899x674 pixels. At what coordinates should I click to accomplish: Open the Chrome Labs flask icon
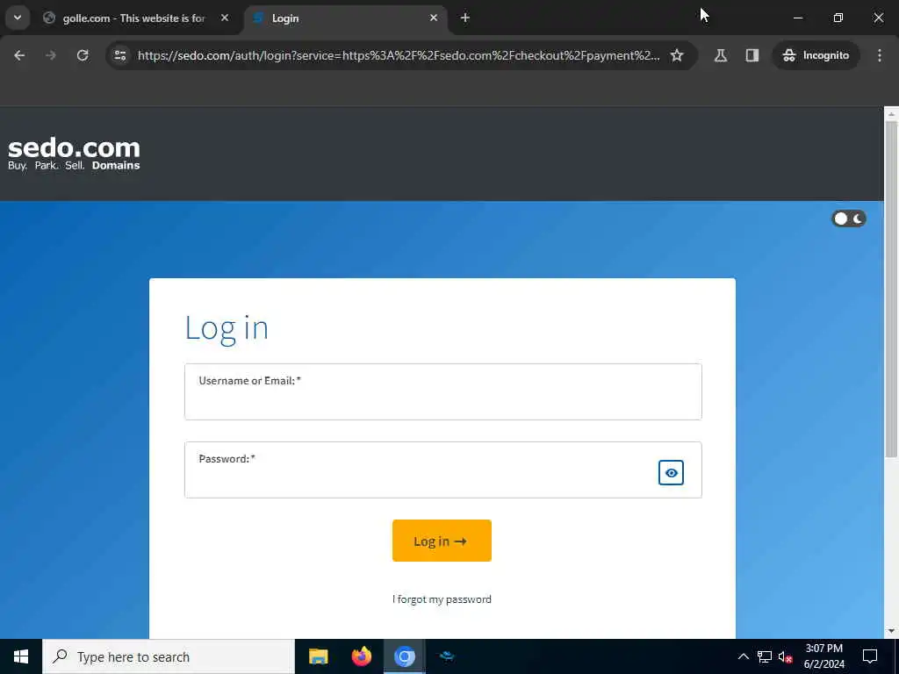click(721, 55)
